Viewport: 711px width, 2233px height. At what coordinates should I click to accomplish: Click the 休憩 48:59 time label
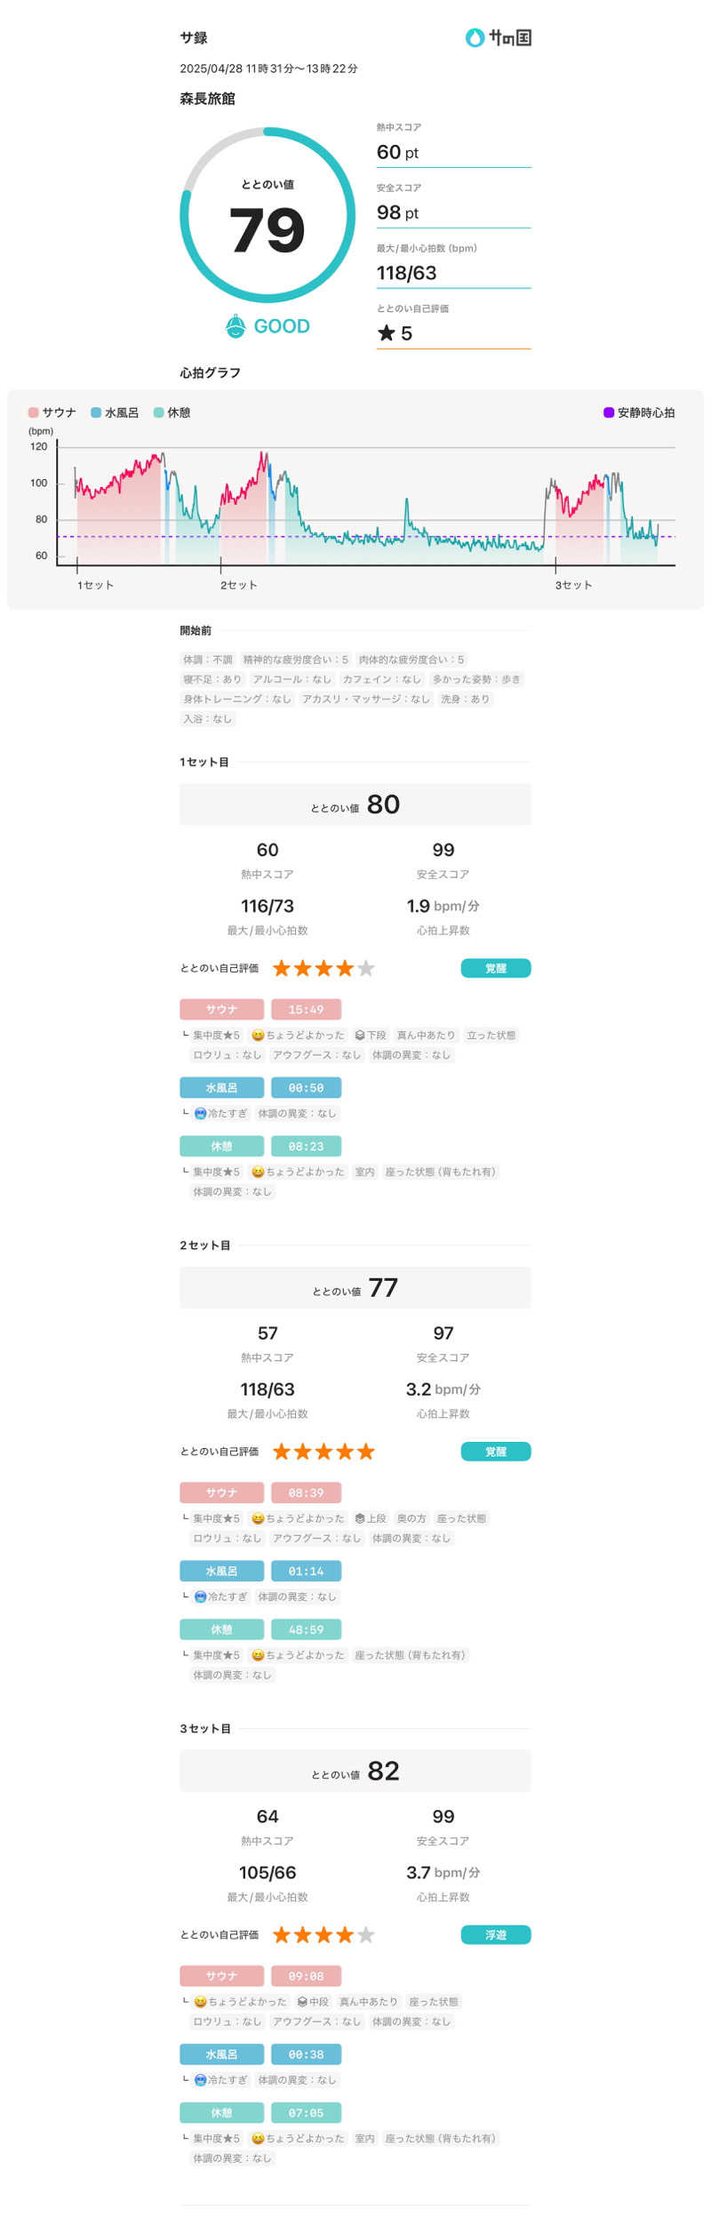[x=306, y=1630]
